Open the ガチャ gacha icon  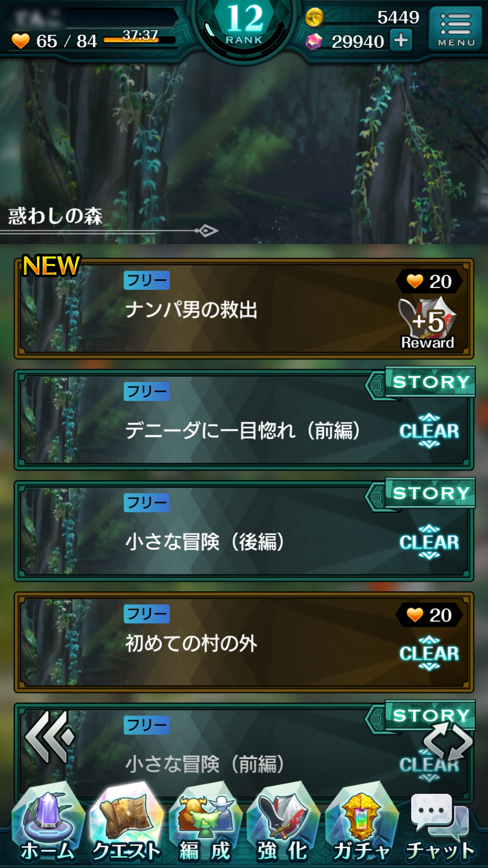(361, 824)
